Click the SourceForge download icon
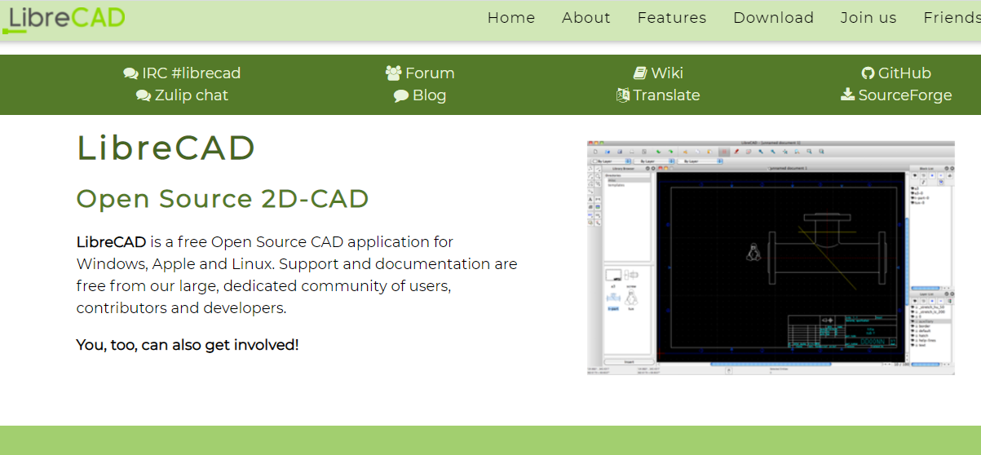The image size is (981, 455). click(x=848, y=95)
